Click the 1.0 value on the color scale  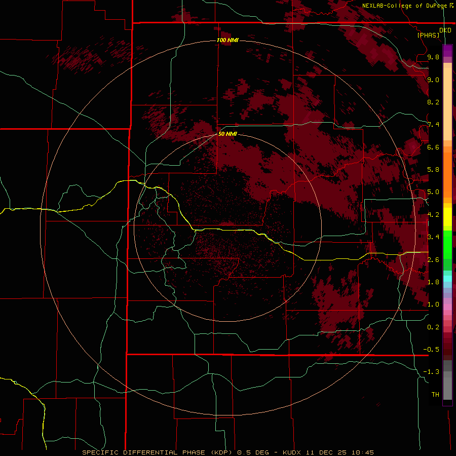(x=433, y=305)
